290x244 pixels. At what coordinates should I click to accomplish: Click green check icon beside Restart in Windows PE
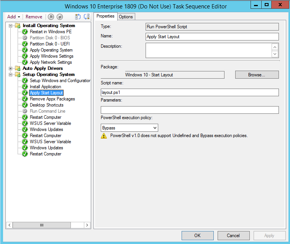click(x=25, y=32)
